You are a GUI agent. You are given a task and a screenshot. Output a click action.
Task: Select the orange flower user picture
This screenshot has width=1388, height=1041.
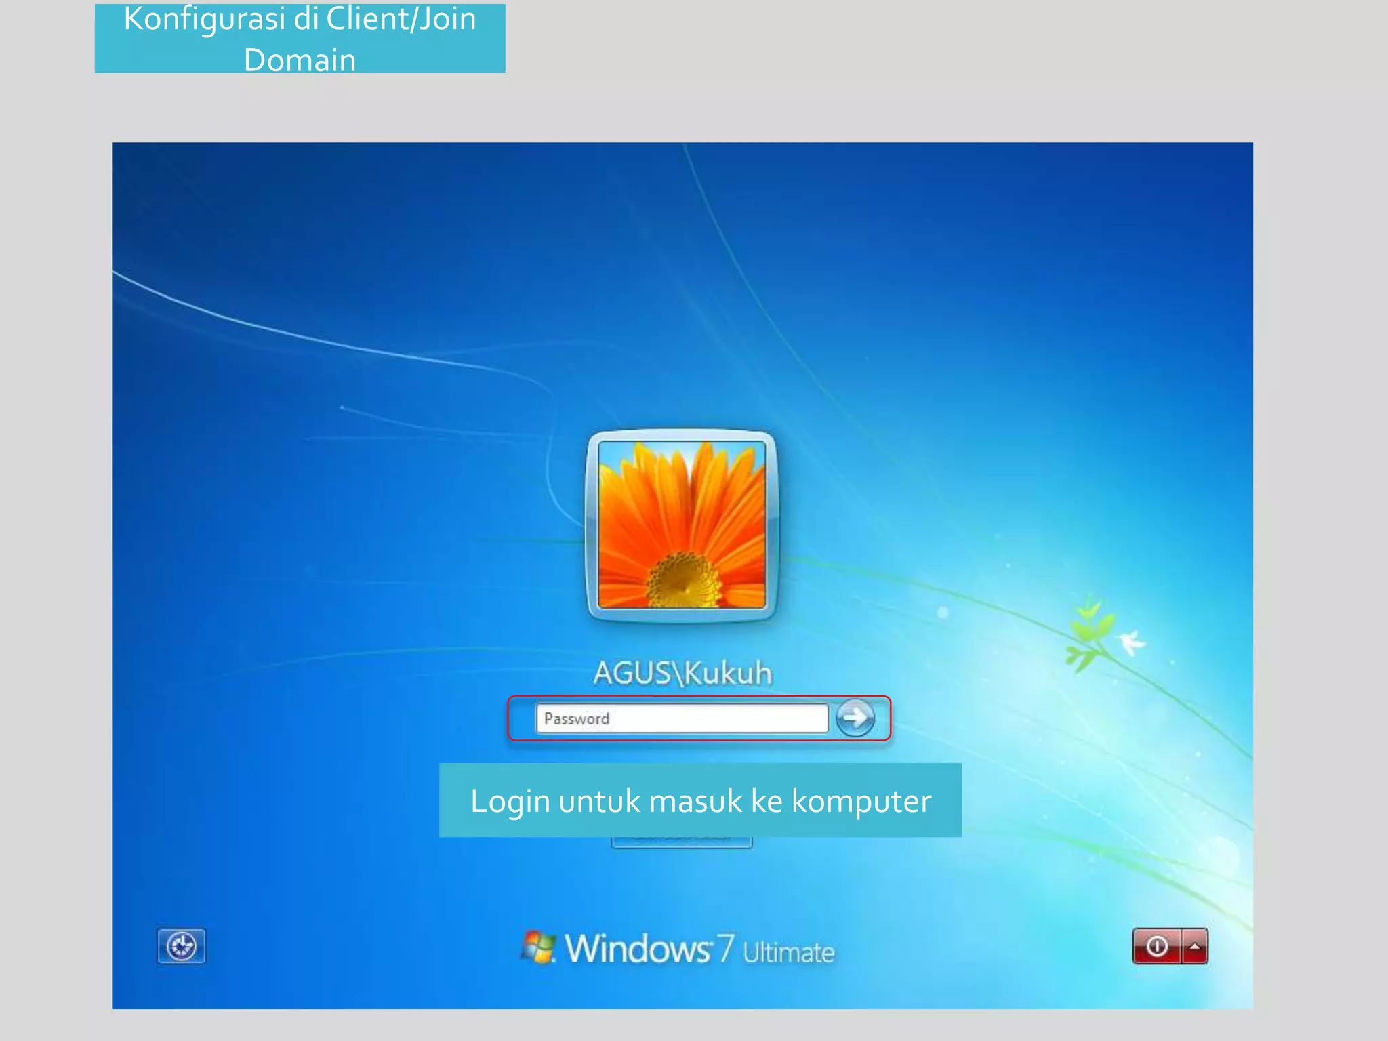pyautogui.click(x=682, y=525)
